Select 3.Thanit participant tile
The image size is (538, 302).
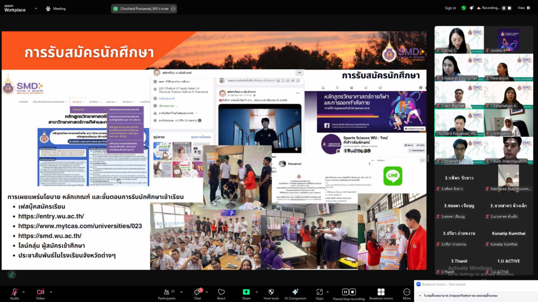pos(459,261)
